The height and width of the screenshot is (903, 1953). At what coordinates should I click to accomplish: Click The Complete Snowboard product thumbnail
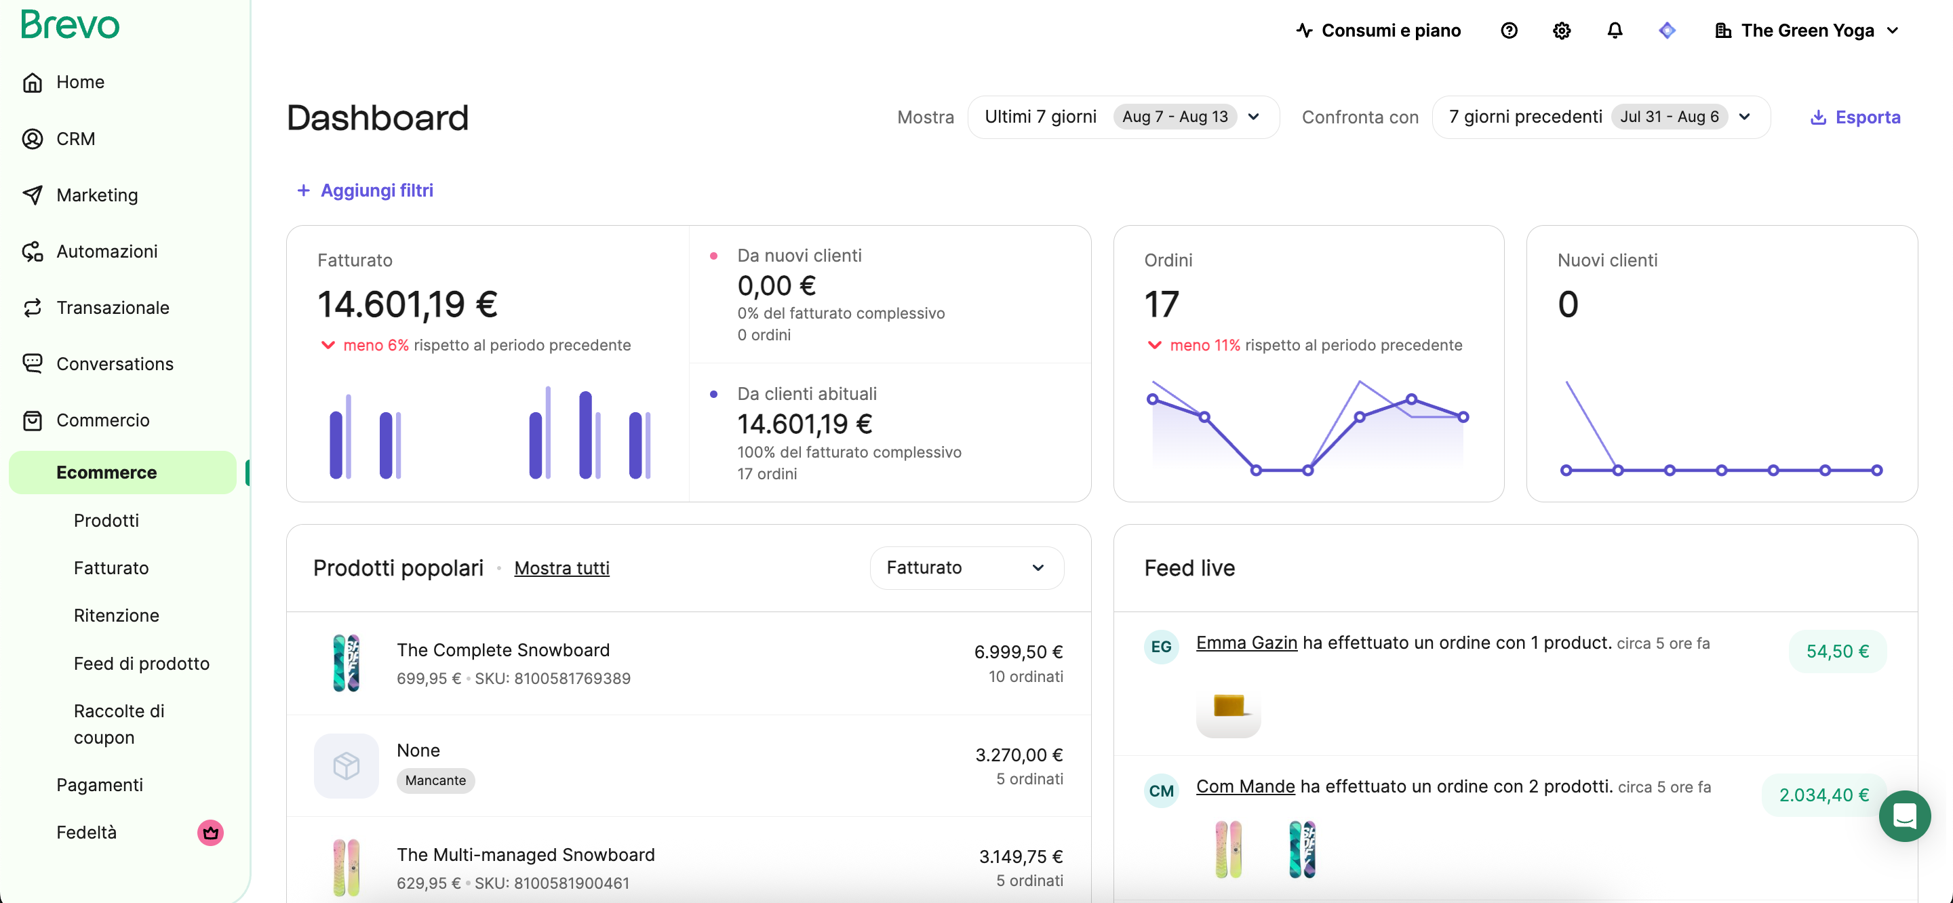(x=347, y=664)
